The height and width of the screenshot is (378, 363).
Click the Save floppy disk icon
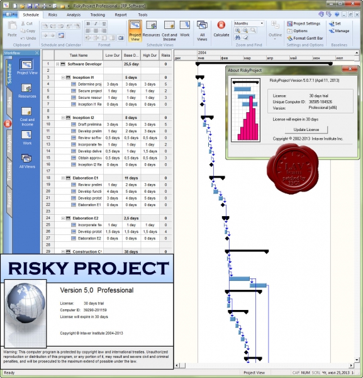coord(30,6)
